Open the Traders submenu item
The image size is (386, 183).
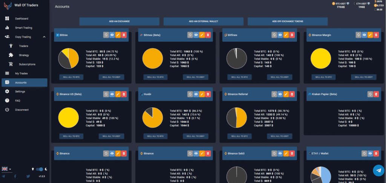(x=24, y=46)
